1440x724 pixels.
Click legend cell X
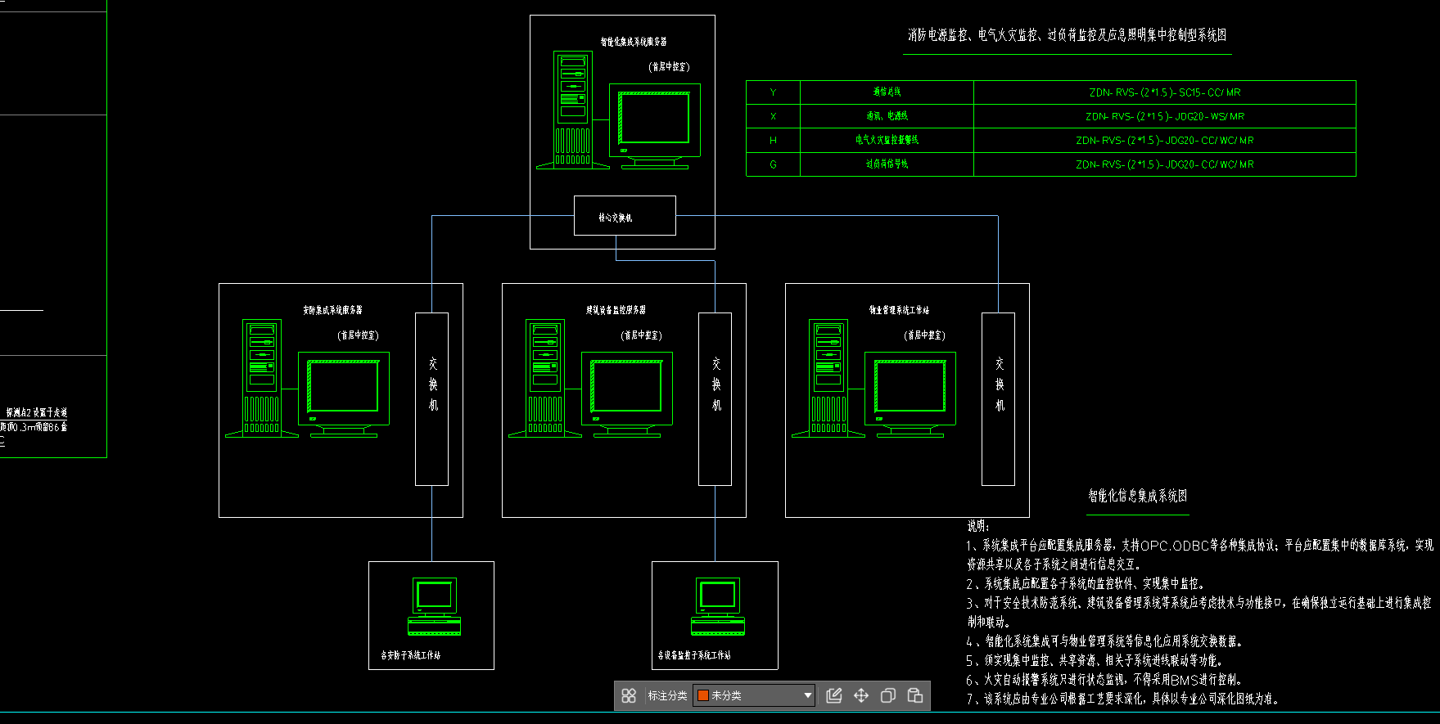tap(773, 116)
